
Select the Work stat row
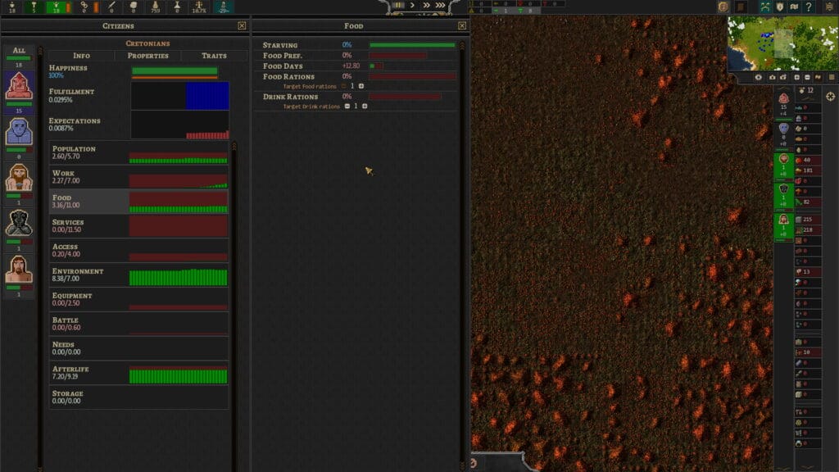point(139,177)
